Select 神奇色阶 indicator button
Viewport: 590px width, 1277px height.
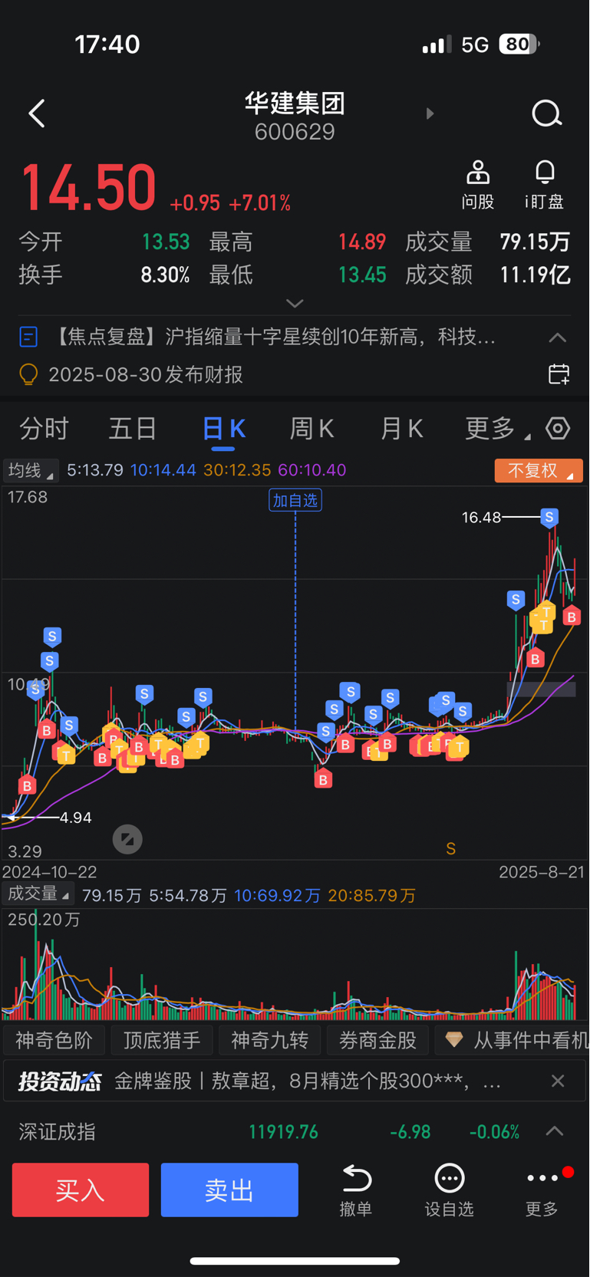(54, 1041)
